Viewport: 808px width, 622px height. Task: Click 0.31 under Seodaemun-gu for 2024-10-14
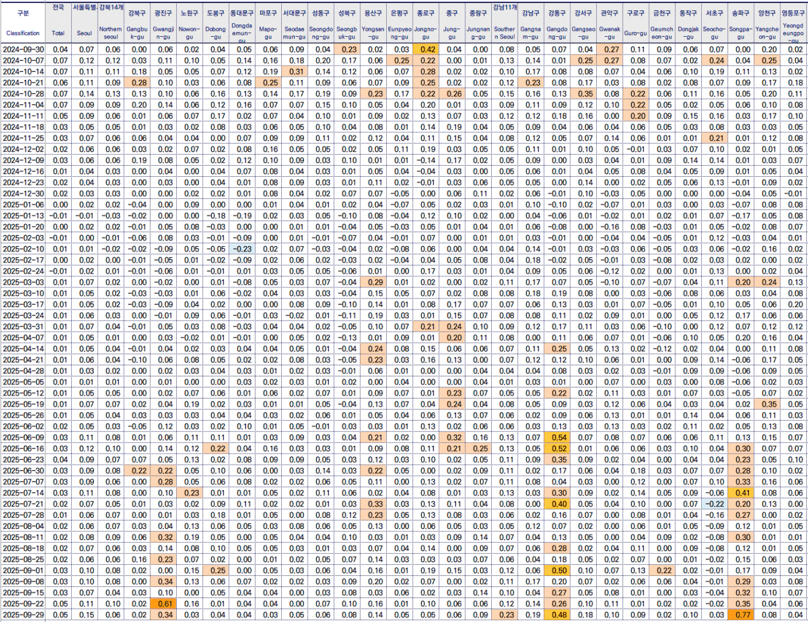coord(295,72)
